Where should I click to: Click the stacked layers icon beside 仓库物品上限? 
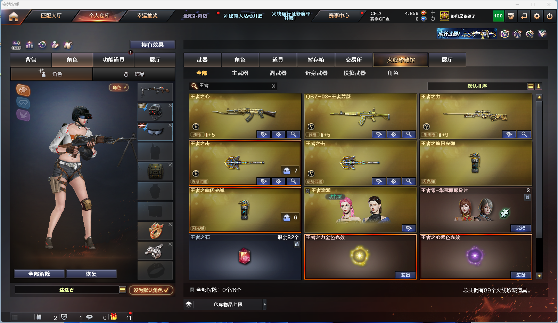189,304
